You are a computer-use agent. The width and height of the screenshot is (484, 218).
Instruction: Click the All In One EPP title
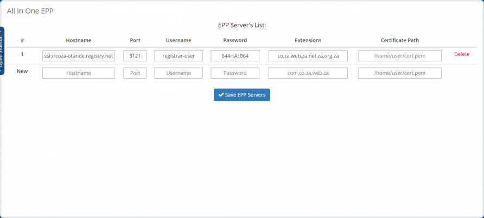(30, 10)
